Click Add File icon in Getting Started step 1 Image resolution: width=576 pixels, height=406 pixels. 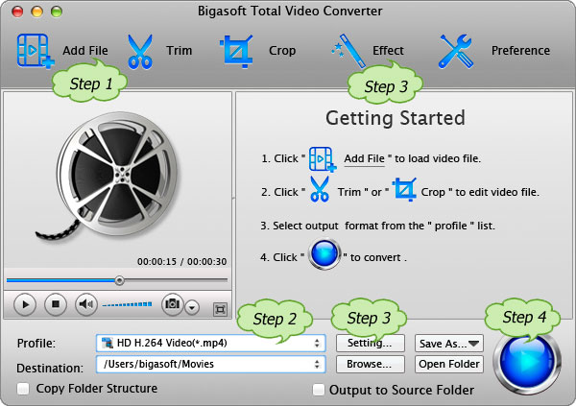pyautogui.click(x=323, y=159)
